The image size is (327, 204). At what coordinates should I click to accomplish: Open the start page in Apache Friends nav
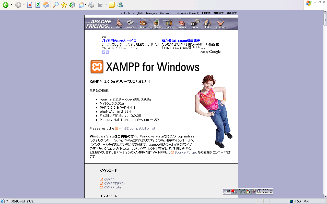pos(119,24)
